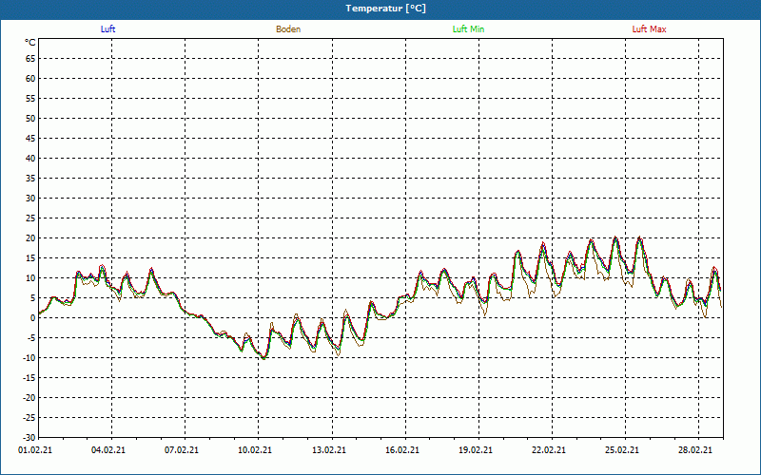Click the 15 value on the temperature axis
The image size is (761, 475).
pyautogui.click(x=30, y=257)
